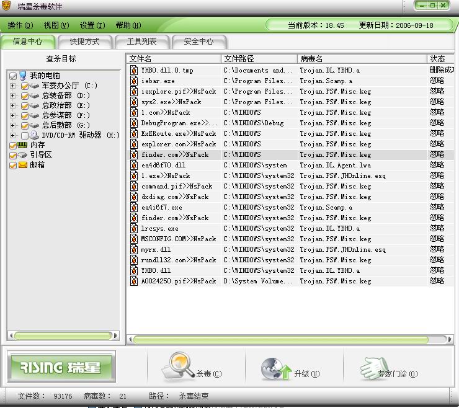
Task: Click the magnifier scan icon for 杀毒
Action: [178, 366]
